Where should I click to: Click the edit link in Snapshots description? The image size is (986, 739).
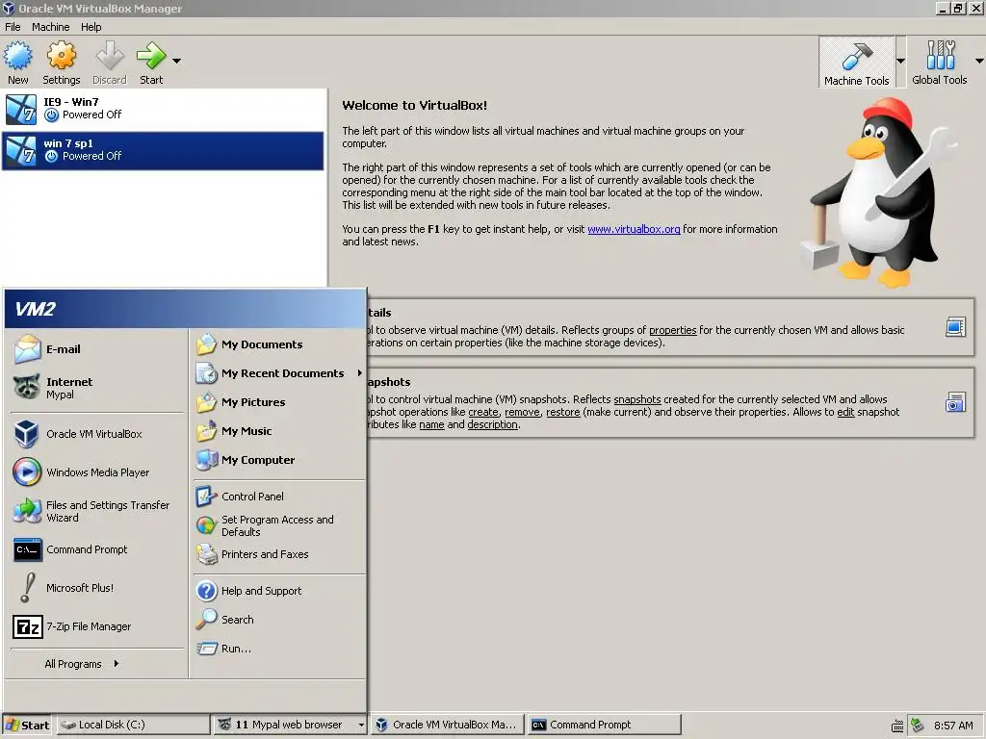click(x=845, y=412)
